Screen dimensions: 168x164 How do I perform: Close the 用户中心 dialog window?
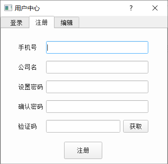click(x=155, y=8)
